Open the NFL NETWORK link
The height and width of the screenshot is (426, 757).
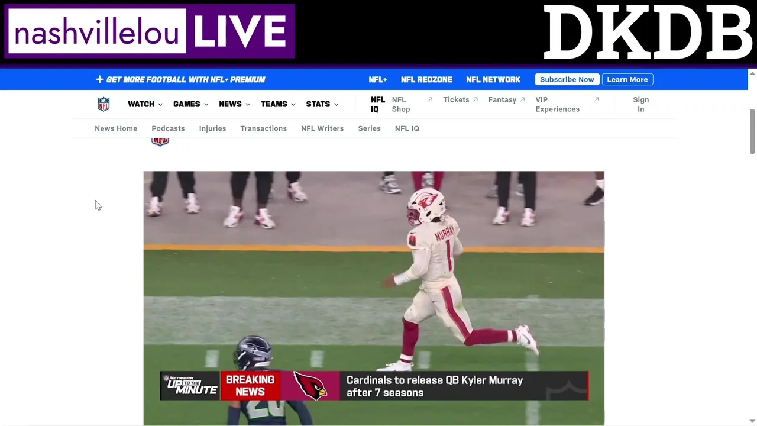pyautogui.click(x=493, y=79)
